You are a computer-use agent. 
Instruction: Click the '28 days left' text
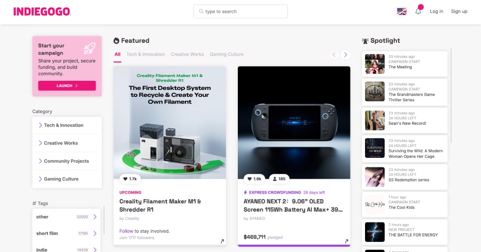(x=314, y=193)
